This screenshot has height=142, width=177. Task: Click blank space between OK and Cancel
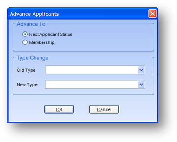[x=81, y=109]
